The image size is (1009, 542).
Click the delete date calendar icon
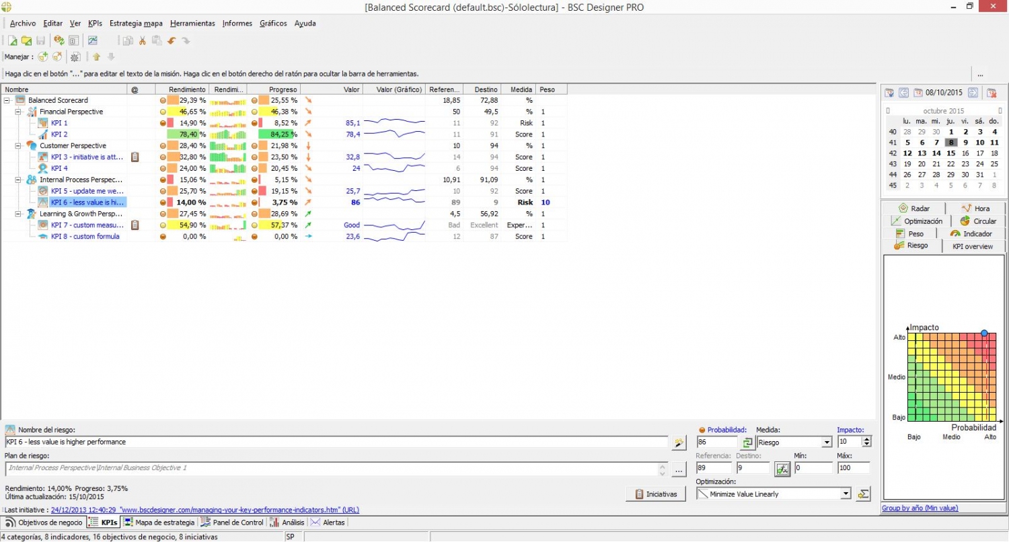[x=991, y=93]
